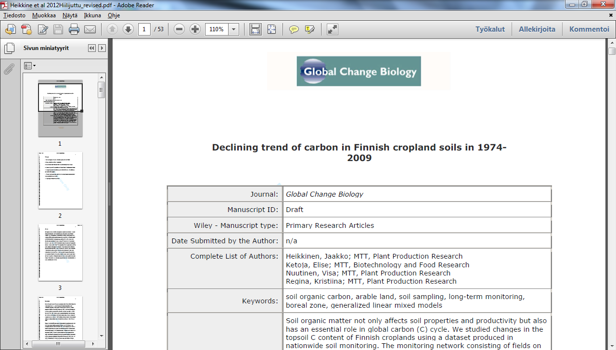
Task: Open the Muokkaa menu
Action: [x=44, y=15]
